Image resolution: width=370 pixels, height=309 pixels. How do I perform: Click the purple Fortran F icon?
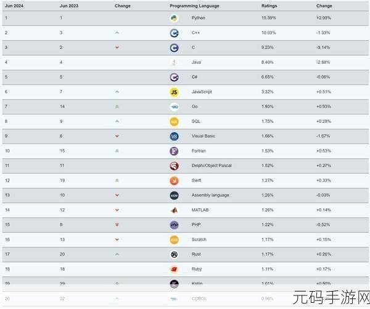click(x=174, y=151)
